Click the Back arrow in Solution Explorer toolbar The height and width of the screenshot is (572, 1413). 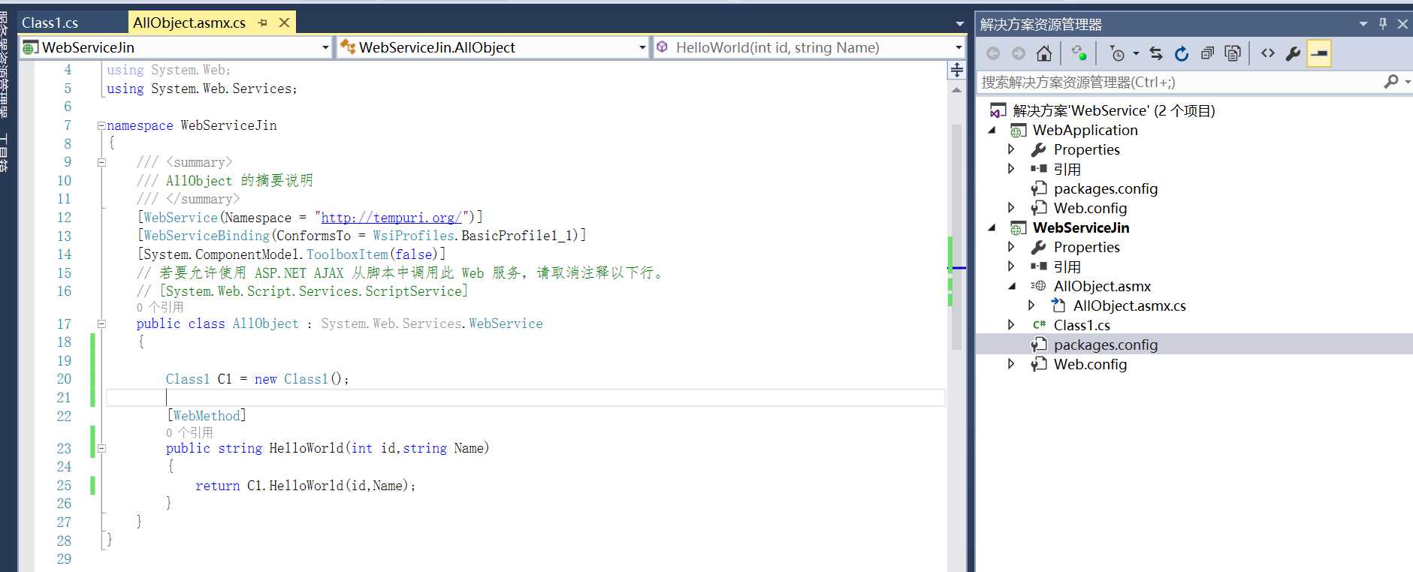click(993, 53)
